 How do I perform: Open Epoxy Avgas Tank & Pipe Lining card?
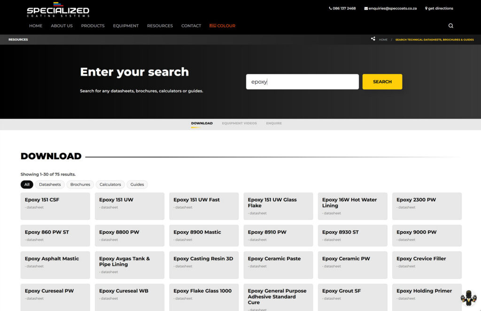coord(130,265)
